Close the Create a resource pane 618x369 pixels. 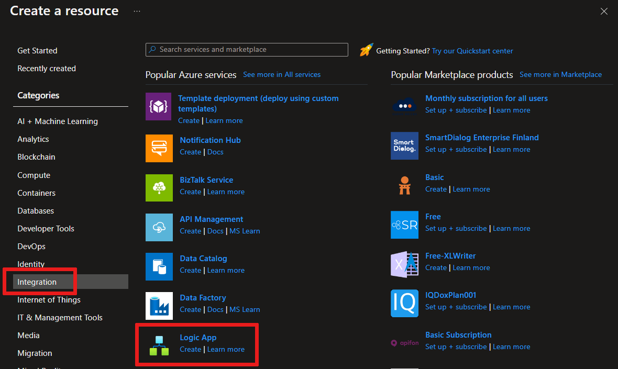[x=604, y=12]
